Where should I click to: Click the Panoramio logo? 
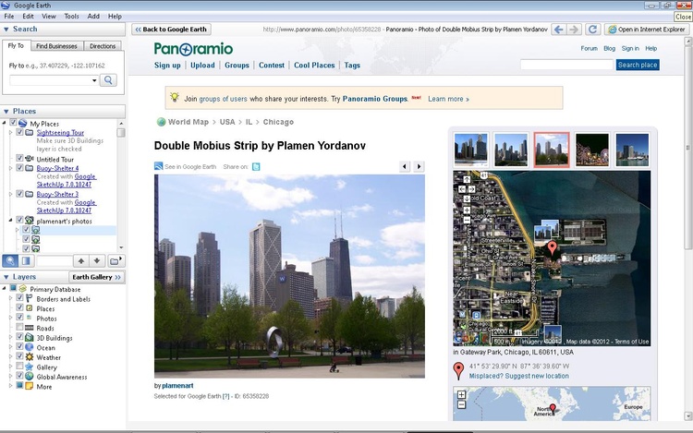pyautogui.click(x=193, y=49)
